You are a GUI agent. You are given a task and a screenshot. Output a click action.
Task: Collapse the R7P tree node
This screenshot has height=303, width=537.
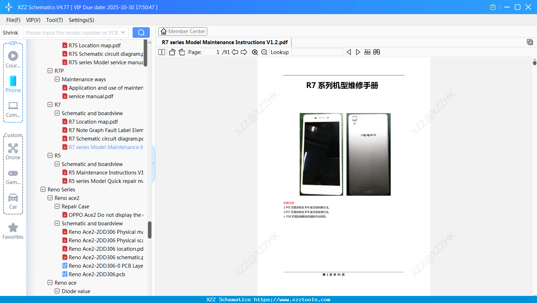[50, 71]
